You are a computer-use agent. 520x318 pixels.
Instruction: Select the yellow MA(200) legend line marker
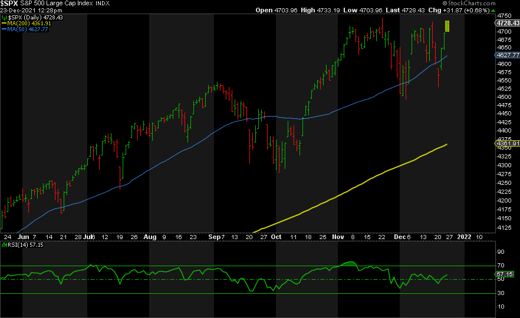pos(4,24)
